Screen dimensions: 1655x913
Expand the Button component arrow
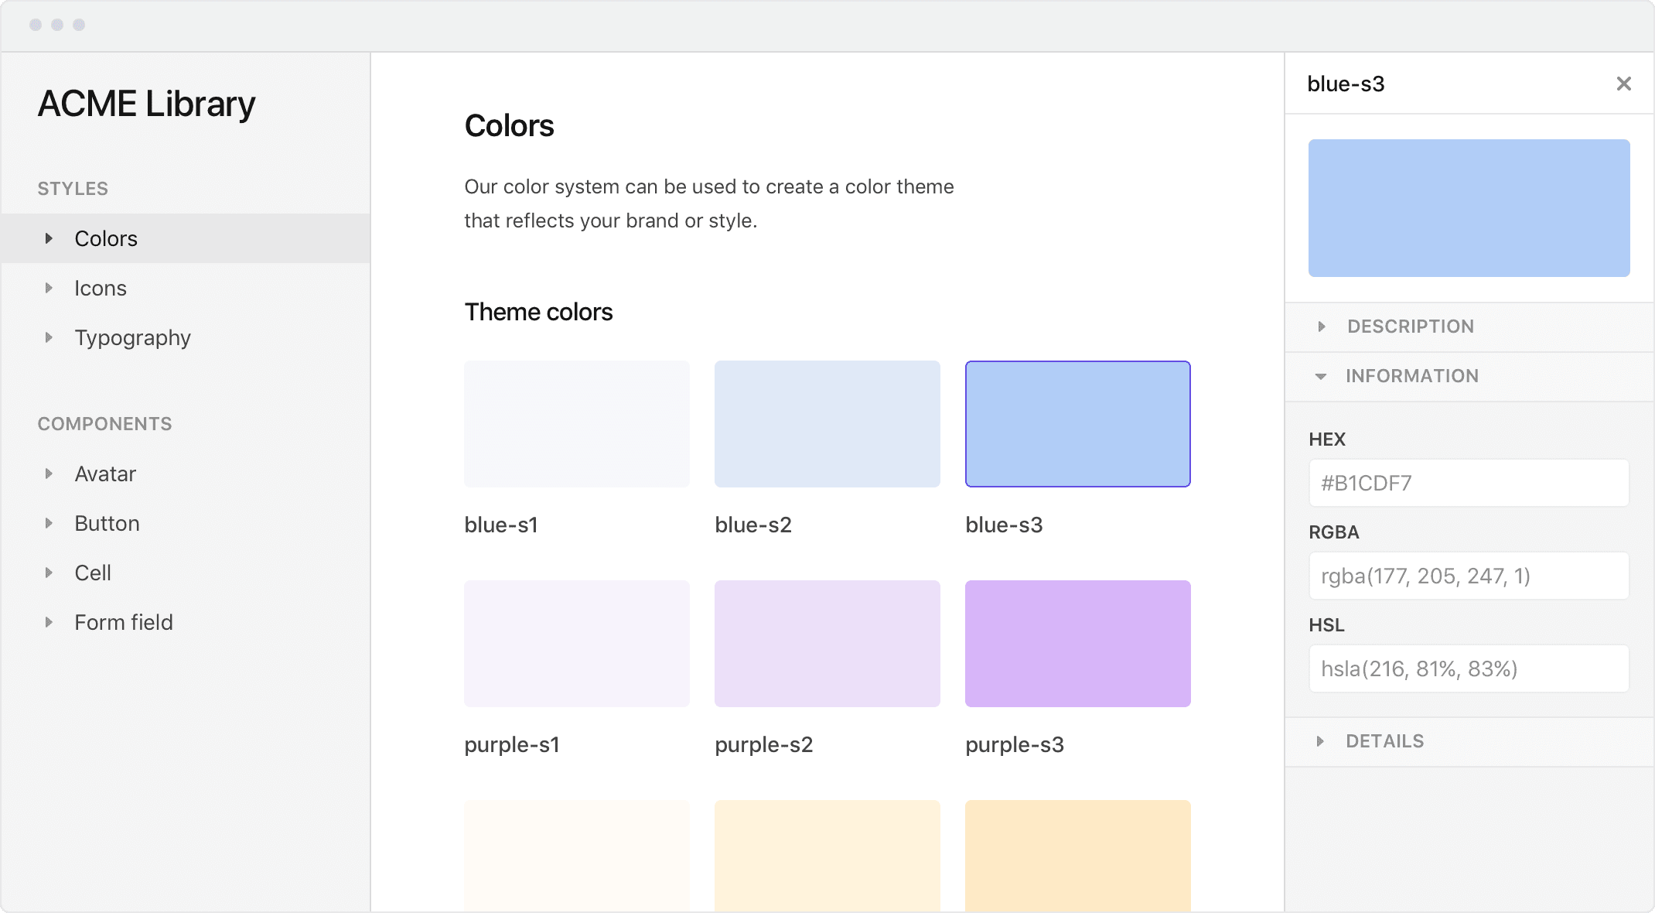[49, 523]
